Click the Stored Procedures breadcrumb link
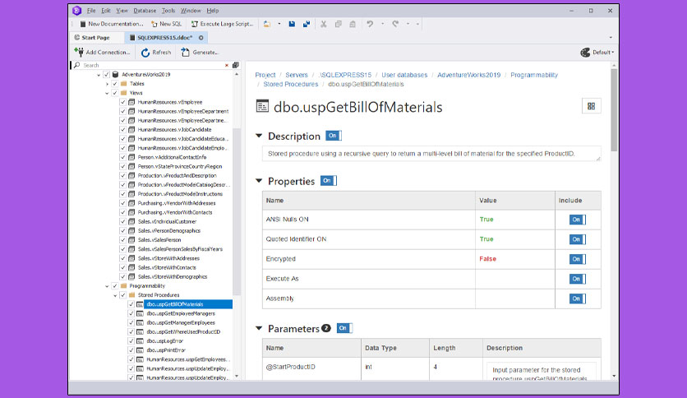 [x=291, y=84]
